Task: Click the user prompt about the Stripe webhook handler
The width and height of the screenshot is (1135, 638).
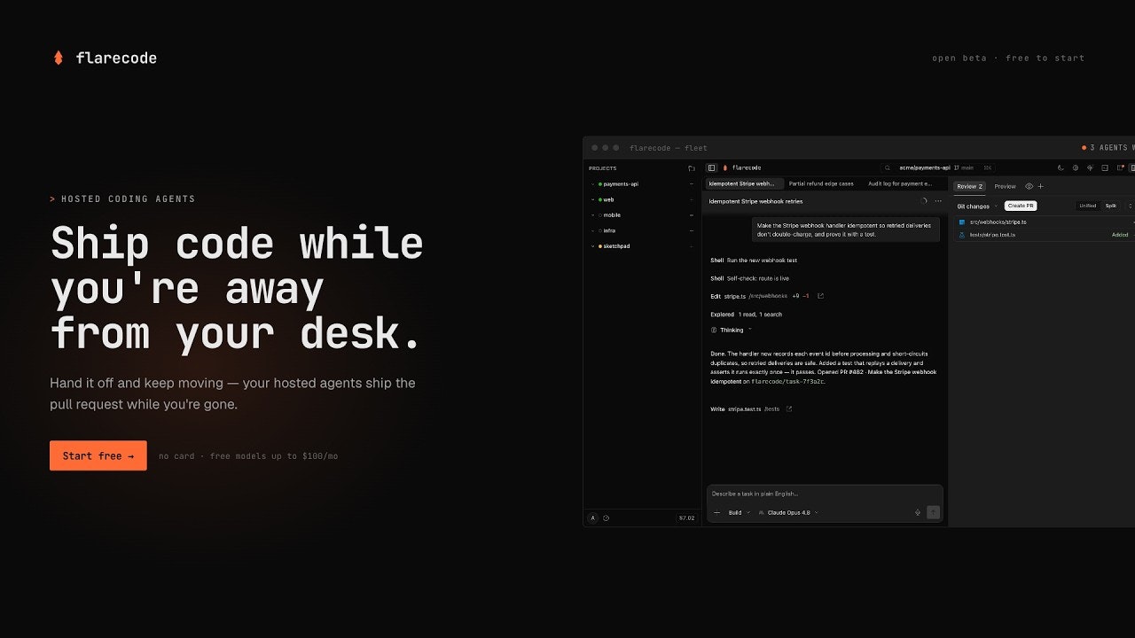Action: 846,230
